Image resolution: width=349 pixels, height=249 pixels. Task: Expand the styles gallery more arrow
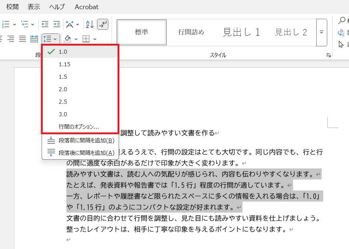[321, 32]
